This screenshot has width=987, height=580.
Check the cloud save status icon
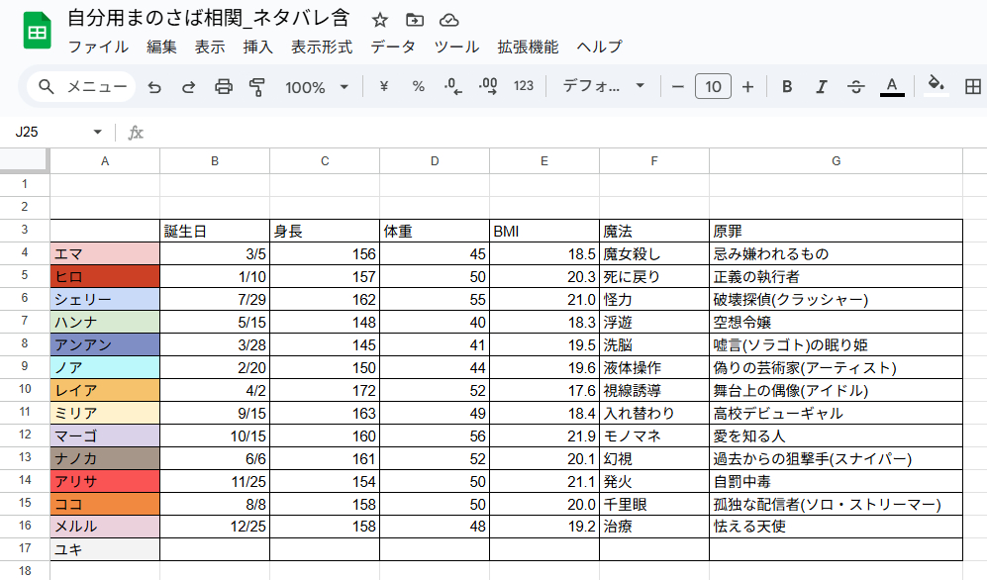449,20
